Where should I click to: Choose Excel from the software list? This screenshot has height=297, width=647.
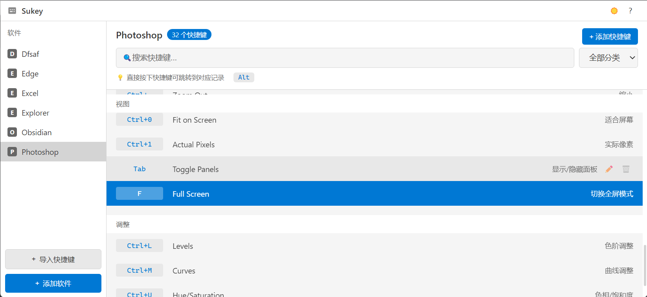53,93
